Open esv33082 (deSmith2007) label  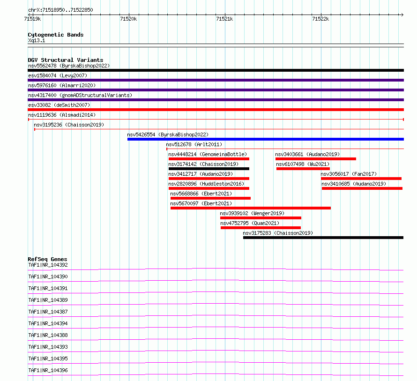(x=59, y=105)
